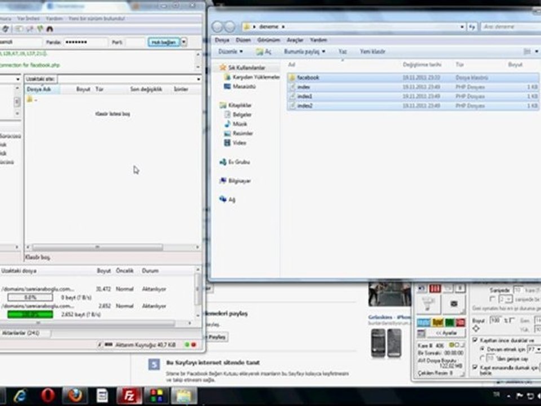Expand Explorer address bar history dropdown
Image resolution: width=541 pixels, height=406 pixels.
click(x=462, y=27)
